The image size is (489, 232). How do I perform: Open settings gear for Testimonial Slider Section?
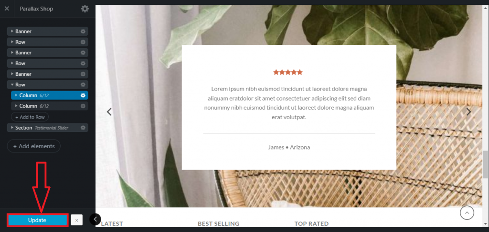pyautogui.click(x=83, y=128)
